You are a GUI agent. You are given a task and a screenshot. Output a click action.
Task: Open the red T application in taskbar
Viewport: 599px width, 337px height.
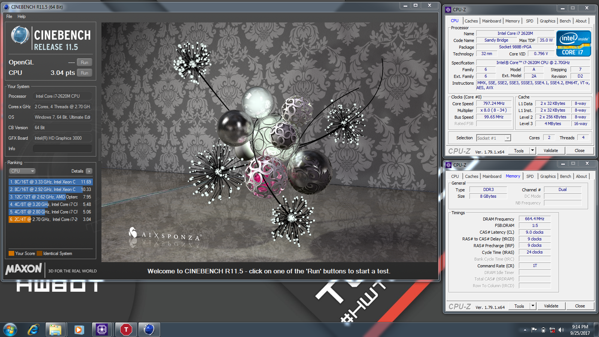[126, 330]
